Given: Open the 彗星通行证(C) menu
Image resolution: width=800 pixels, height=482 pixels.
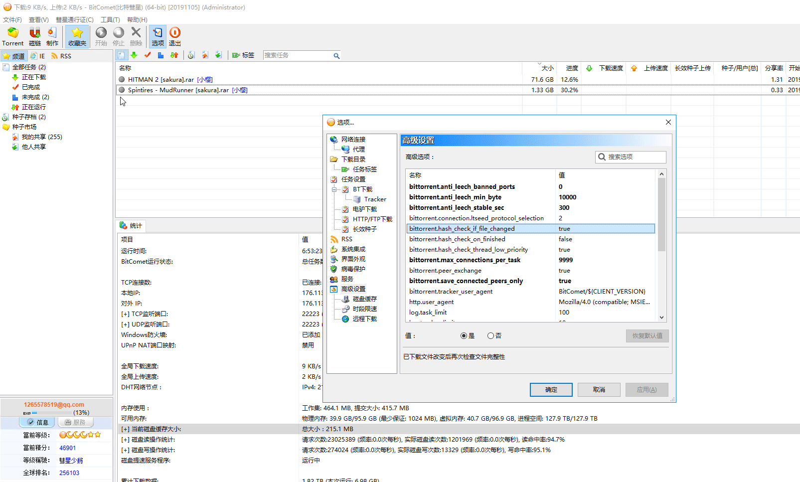Looking at the screenshot, I should coord(75,20).
